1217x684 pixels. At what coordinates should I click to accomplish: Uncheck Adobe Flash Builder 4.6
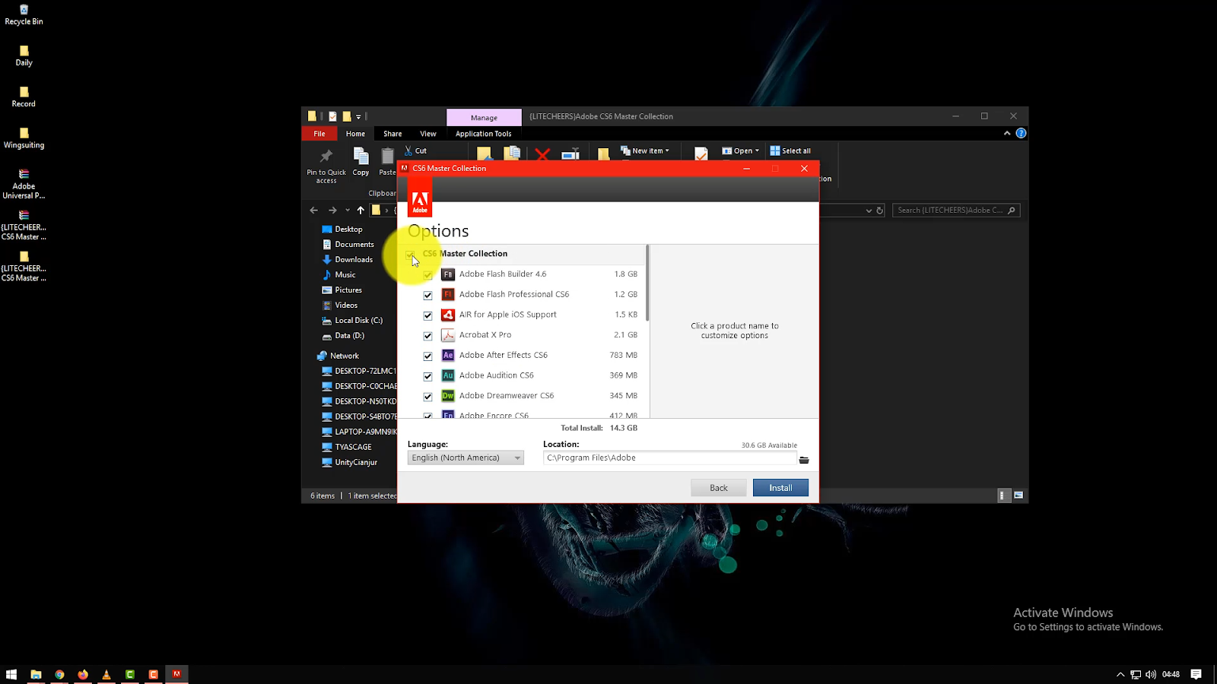point(427,275)
